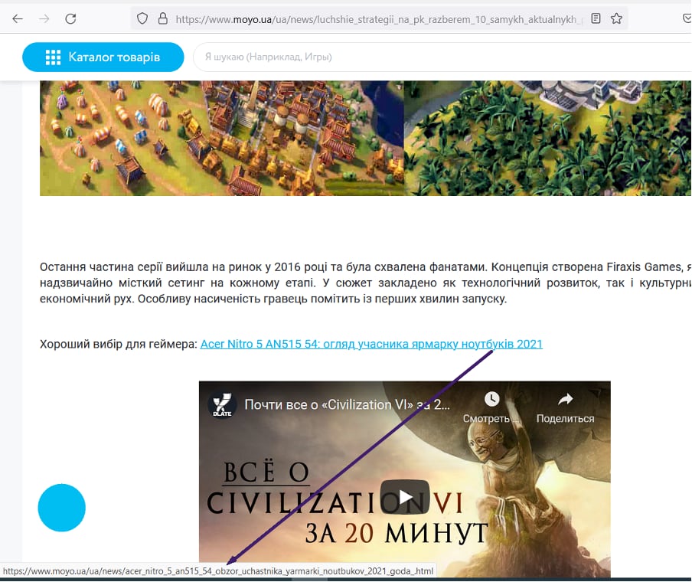Screen dimensions: 692x582
Task: Open the DLATE channel avatar
Action: (221, 405)
